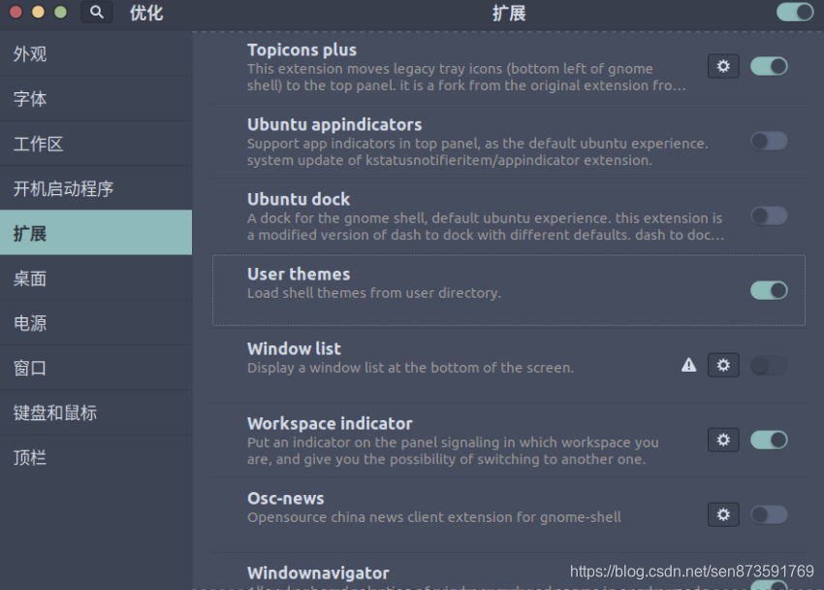824x590 pixels.
Task: Click the Window list warning triangle icon
Action: tap(688, 365)
